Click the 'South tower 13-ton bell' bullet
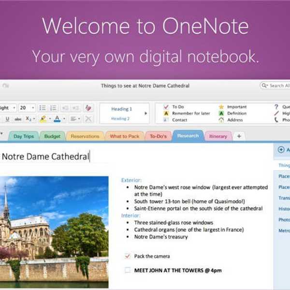This screenshot has height=290, width=290. click(189, 202)
